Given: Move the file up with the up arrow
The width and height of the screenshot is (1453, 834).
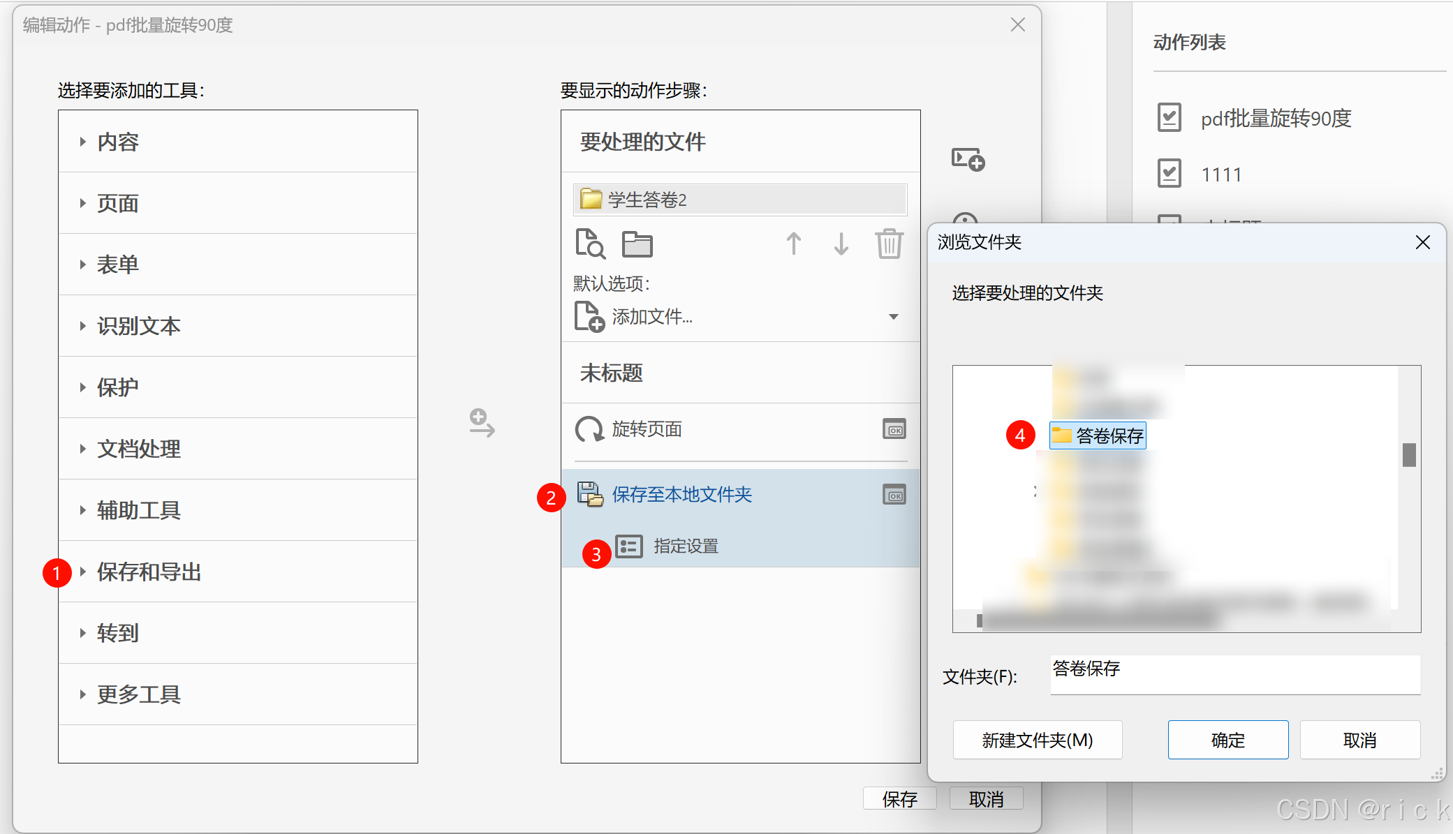Looking at the screenshot, I should (x=793, y=244).
